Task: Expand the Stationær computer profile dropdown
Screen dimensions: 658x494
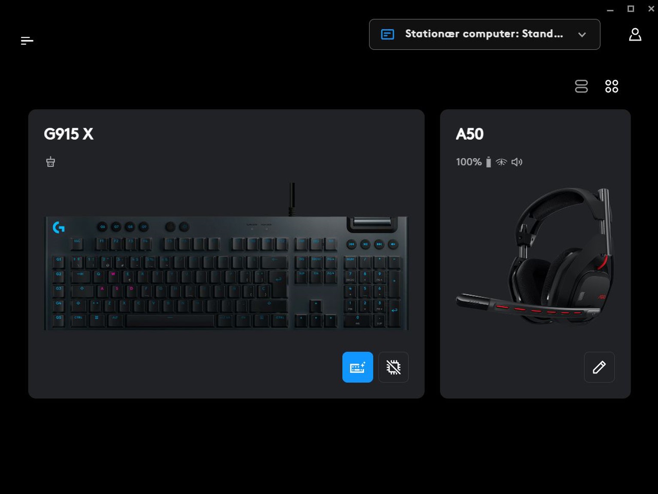Action: pos(485,34)
